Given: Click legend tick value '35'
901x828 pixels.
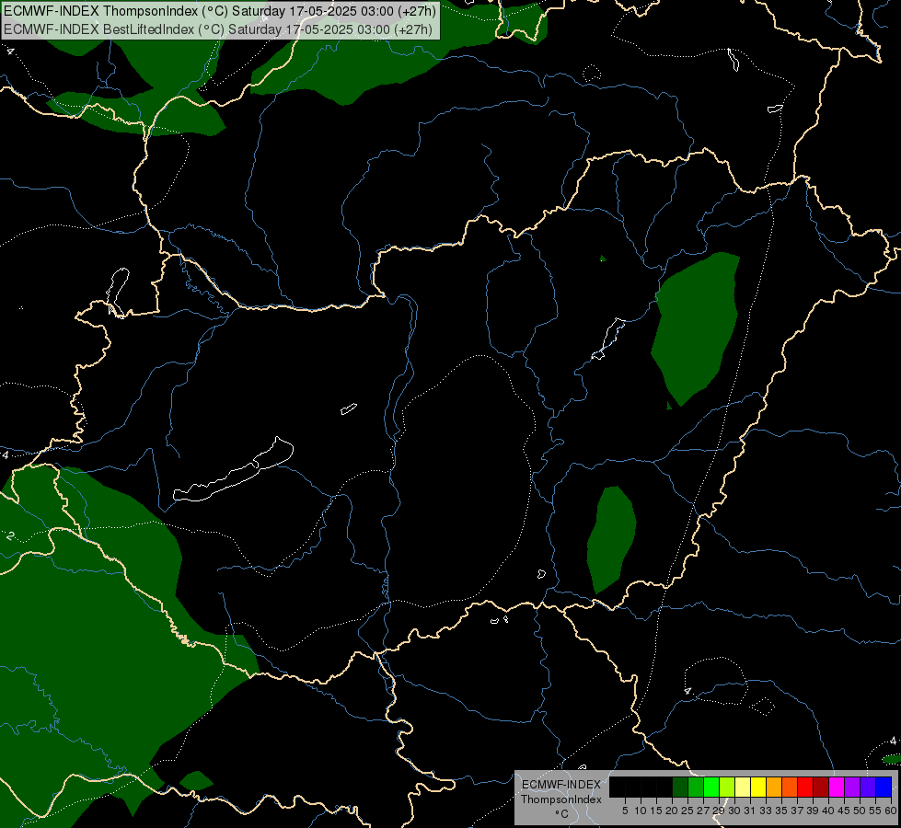Looking at the screenshot, I should [x=781, y=811].
